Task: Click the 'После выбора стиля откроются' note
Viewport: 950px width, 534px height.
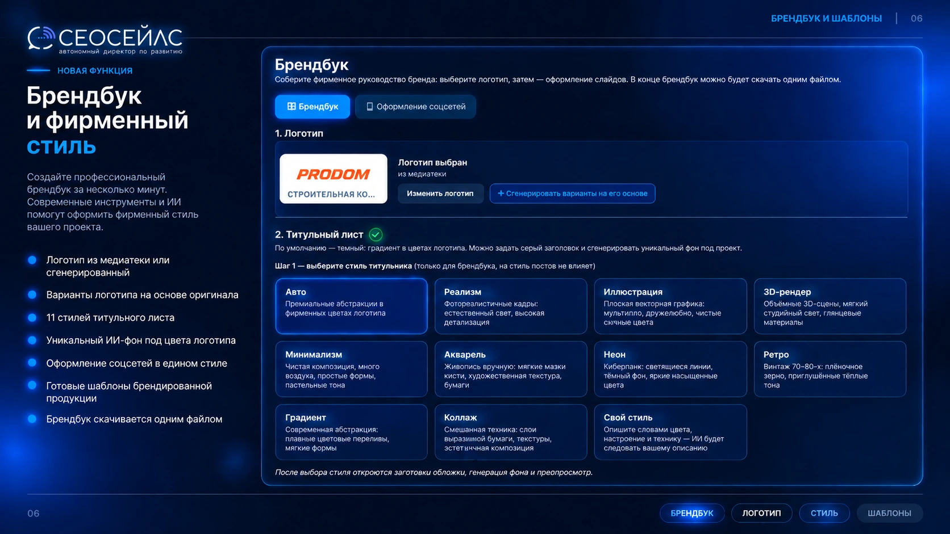Action: pyautogui.click(x=434, y=472)
